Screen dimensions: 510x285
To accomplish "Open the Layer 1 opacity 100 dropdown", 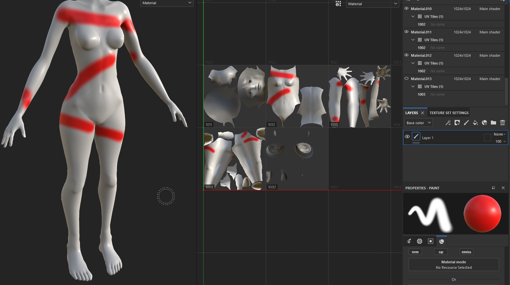I will [x=500, y=141].
